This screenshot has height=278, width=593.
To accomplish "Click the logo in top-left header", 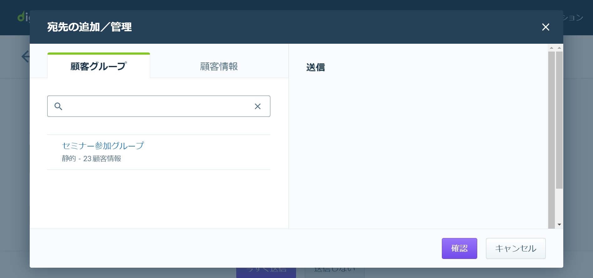I will tap(23, 17).
